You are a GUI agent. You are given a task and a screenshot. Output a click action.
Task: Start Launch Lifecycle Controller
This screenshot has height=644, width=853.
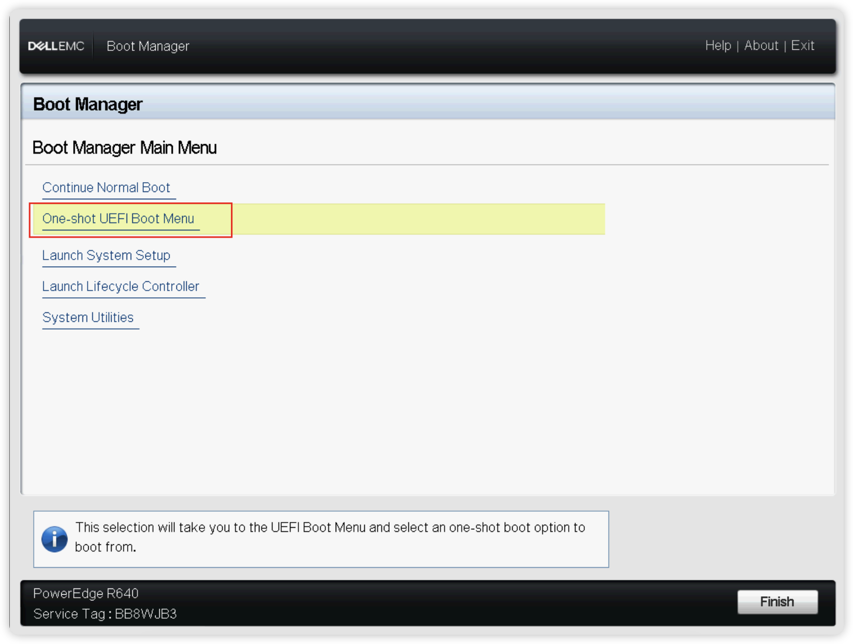click(x=120, y=286)
